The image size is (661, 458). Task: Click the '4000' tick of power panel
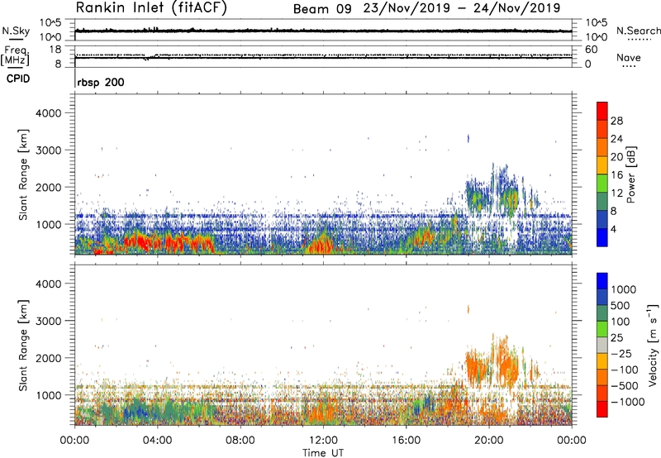[49, 113]
